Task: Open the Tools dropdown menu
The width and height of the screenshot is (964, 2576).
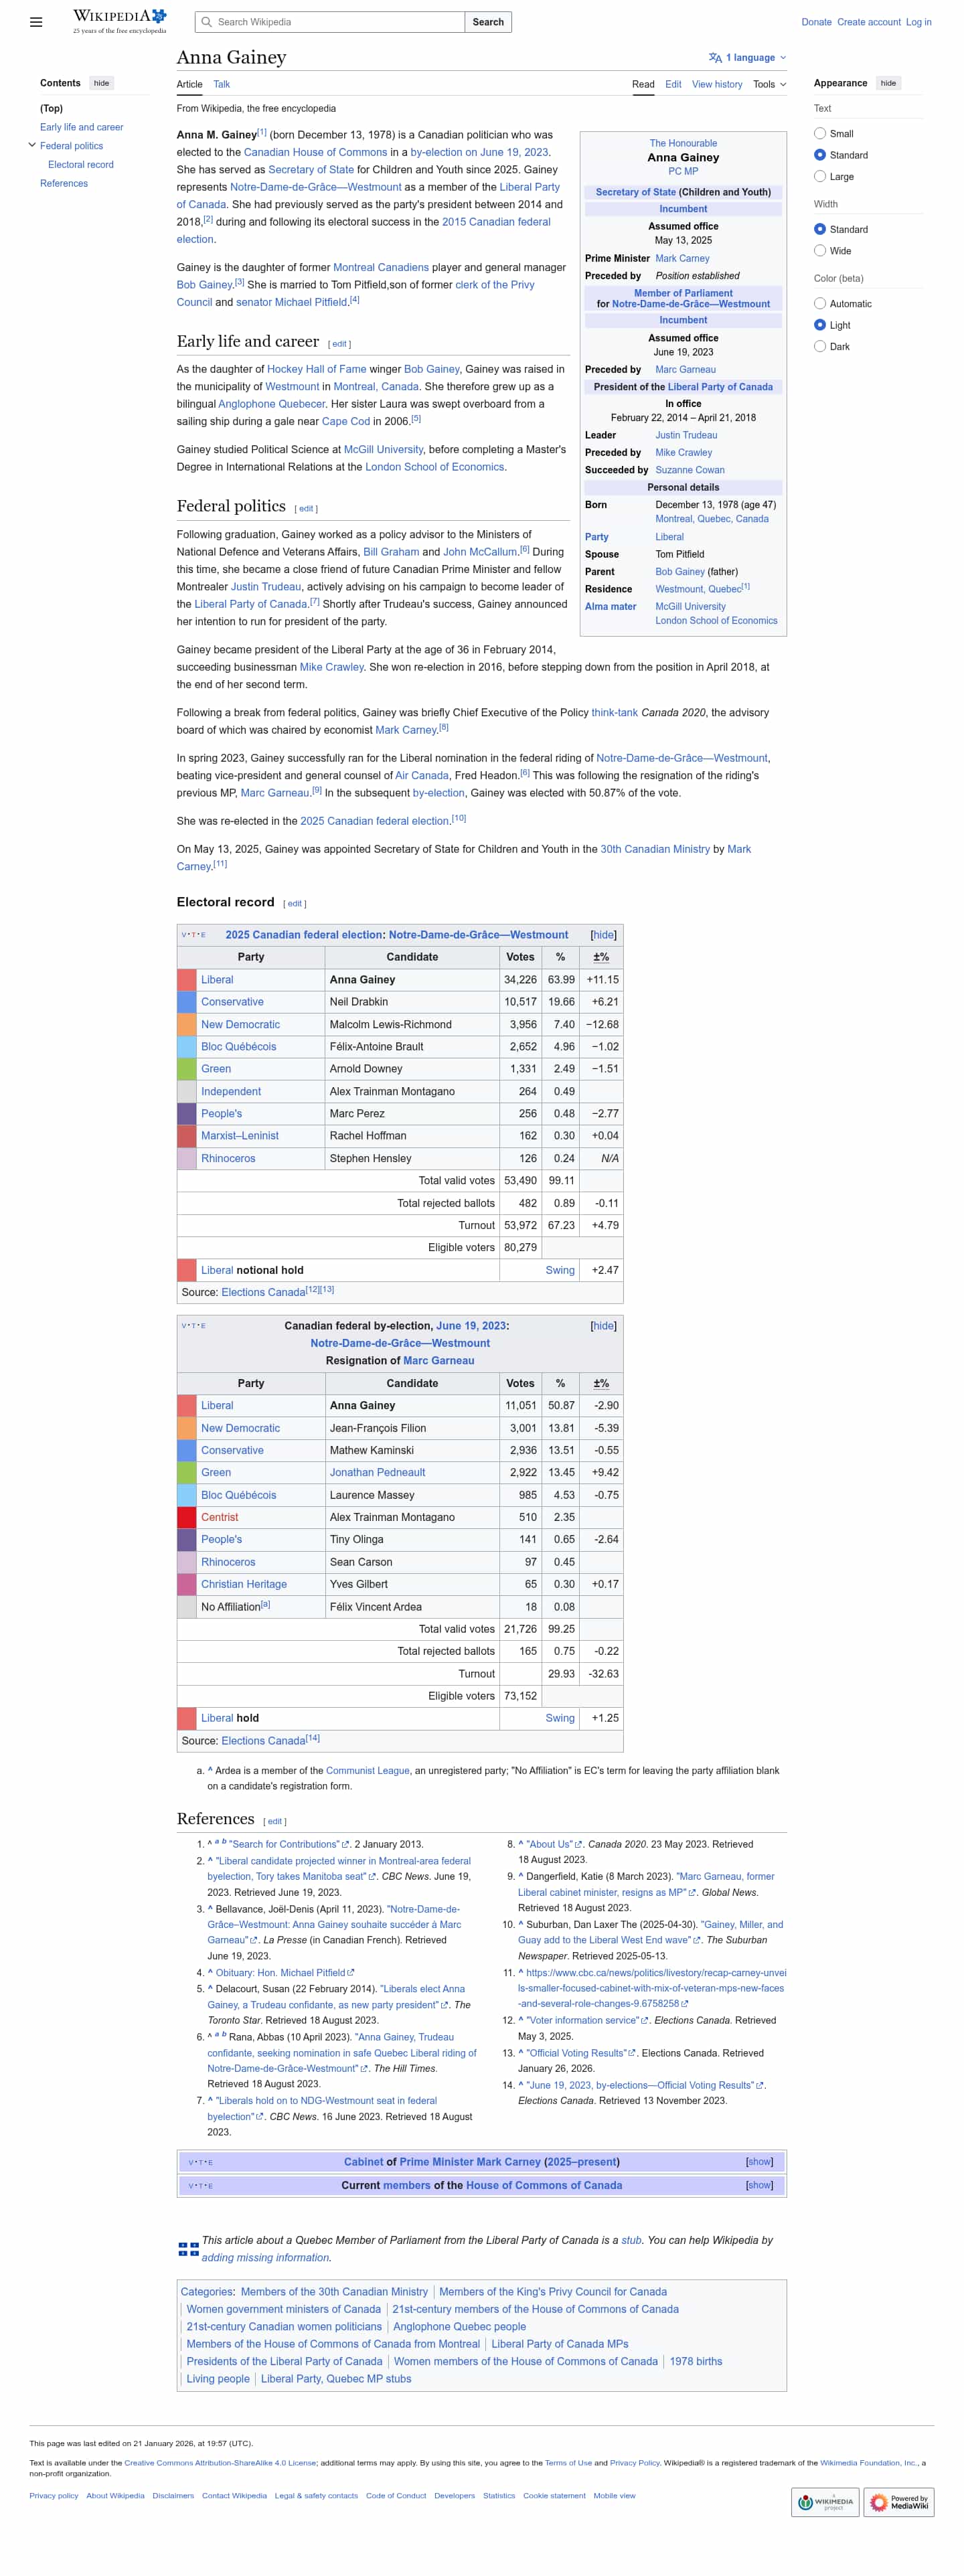Action: [769, 85]
